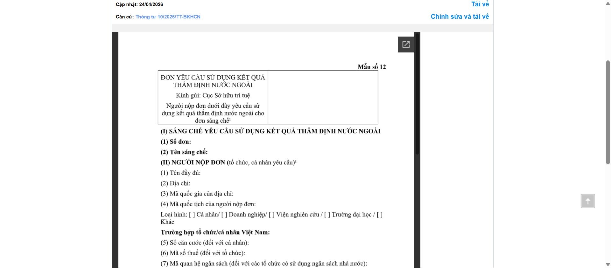The height and width of the screenshot is (268, 611).
Task: Click the "(1) Tên đầy đủ:" line
Action: (x=180, y=173)
